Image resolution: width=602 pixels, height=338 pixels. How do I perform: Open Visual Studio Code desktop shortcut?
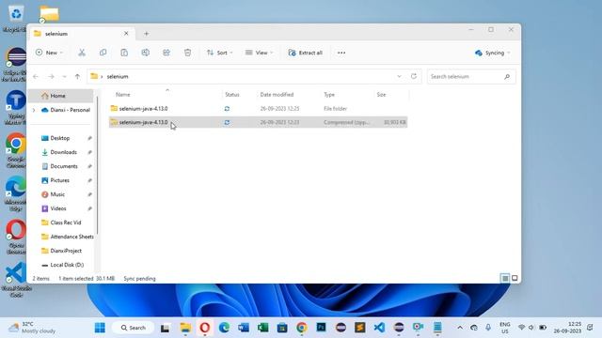16,280
